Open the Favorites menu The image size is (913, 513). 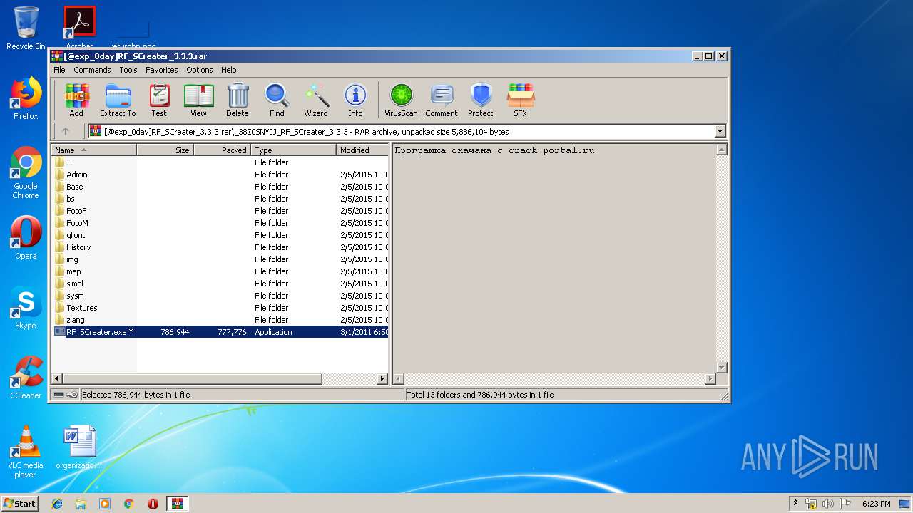[x=162, y=70]
